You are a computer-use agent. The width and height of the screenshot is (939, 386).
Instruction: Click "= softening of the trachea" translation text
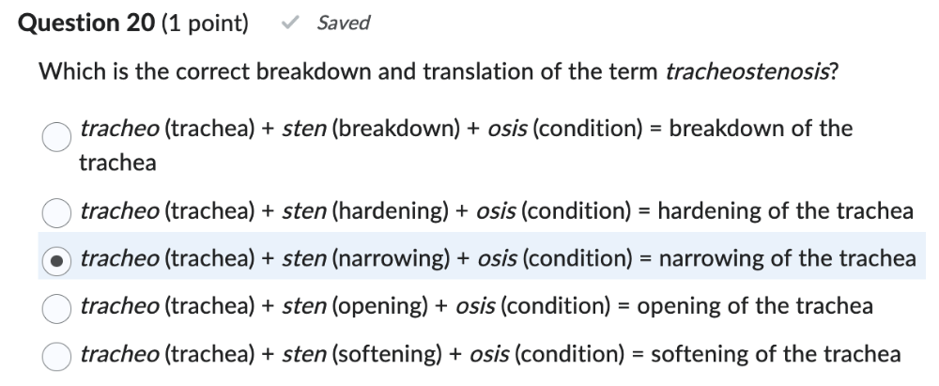765,354
